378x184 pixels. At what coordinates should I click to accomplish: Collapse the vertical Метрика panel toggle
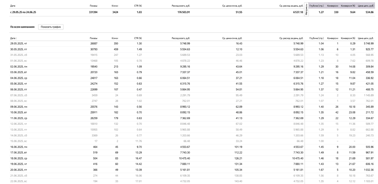pyautogui.click(x=306, y=10)
